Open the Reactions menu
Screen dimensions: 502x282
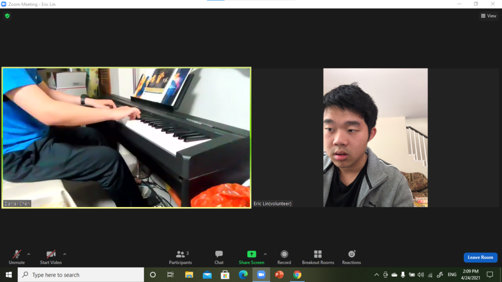pos(351,258)
